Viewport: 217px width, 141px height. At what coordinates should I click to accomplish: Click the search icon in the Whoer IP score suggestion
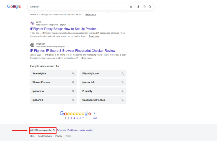[73, 82]
